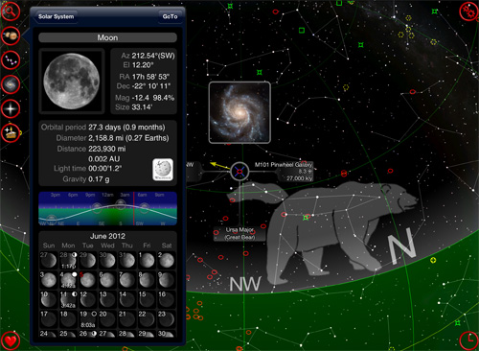Viewport: 479px width, 351px height.
Task: Select June 16 in moon calendar
Action: [x=166, y=299]
